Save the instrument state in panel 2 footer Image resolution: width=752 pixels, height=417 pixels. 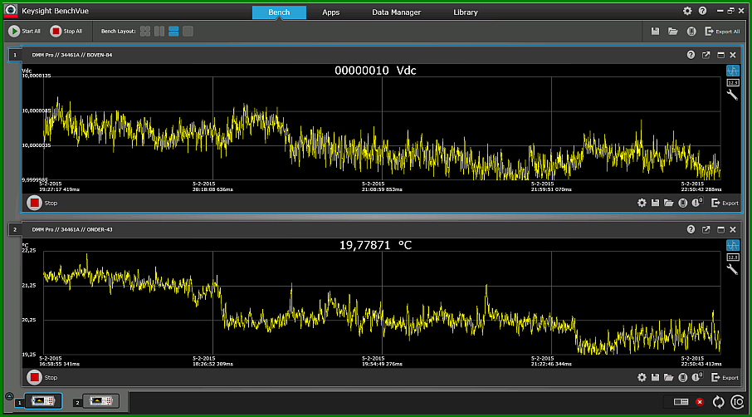[x=655, y=378]
